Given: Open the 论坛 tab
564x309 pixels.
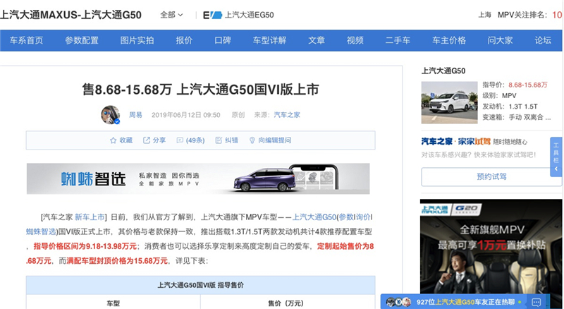Looking at the screenshot, I should click(543, 40).
